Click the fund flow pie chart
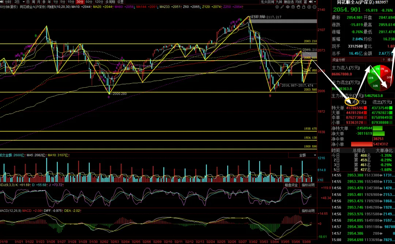 pyautogui.click(x=380, y=77)
